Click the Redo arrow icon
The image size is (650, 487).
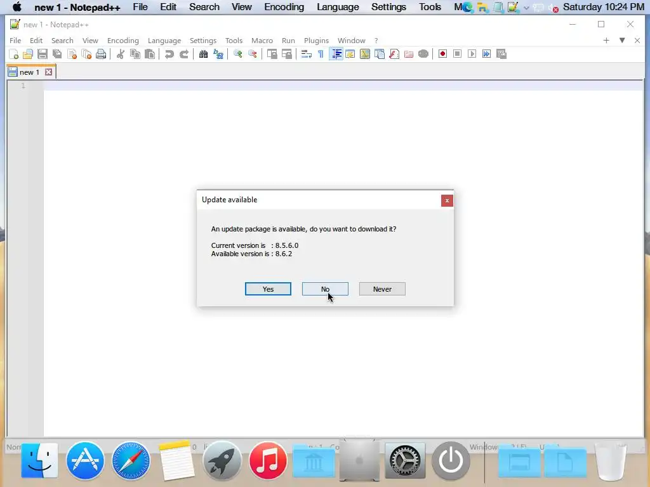(x=184, y=54)
